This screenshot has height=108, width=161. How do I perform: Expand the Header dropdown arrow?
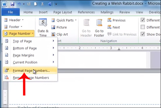tap(23, 20)
